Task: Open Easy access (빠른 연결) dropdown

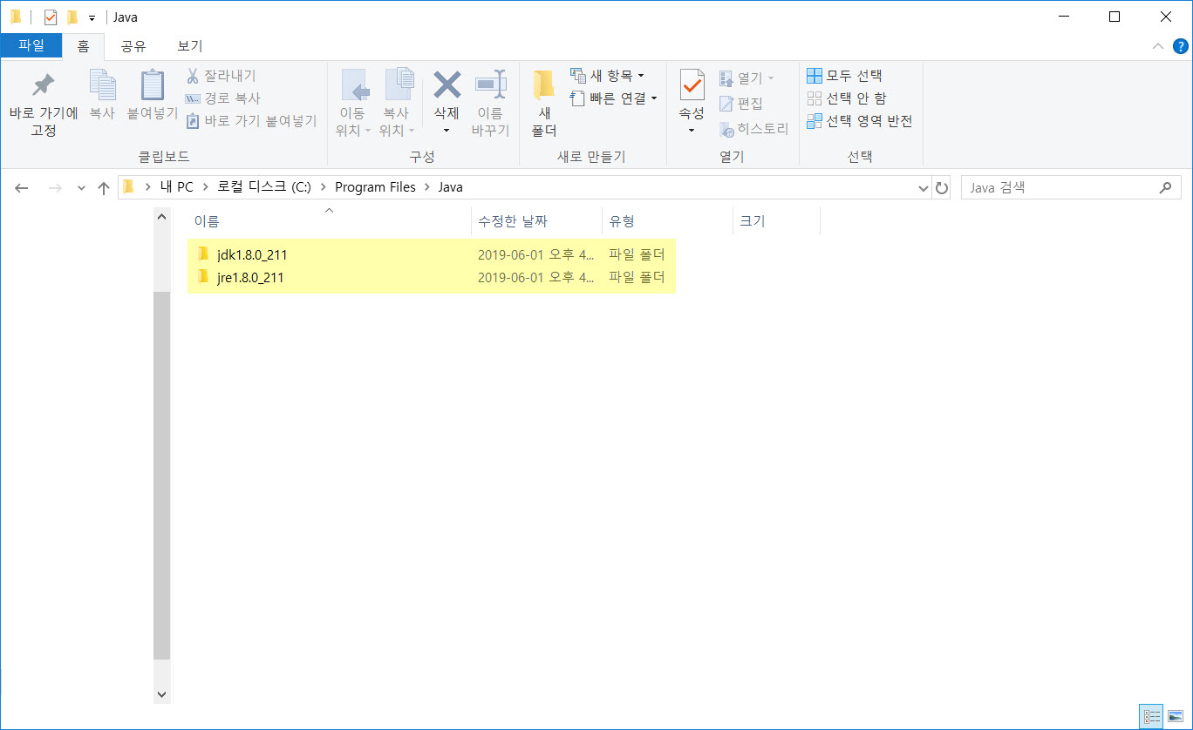Action: [613, 98]
